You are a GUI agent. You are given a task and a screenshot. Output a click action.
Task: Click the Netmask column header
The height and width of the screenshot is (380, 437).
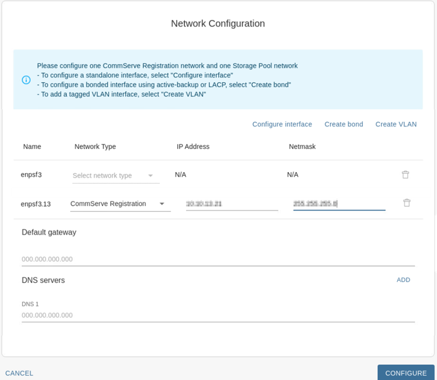302,146
